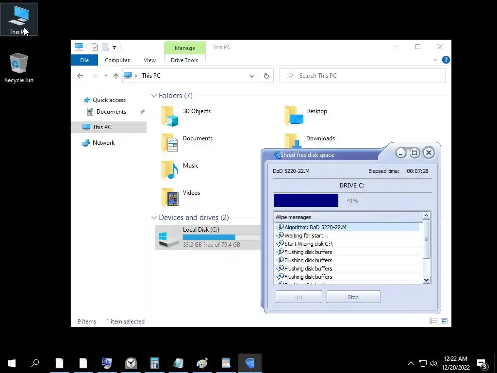The height and width of the screenshot is (373, 497).
Task: Open the address bar history dropdown
Action: 252,76
